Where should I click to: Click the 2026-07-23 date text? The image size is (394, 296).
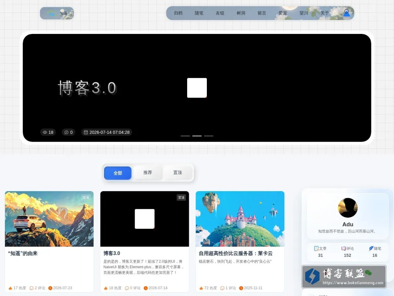pos(63,288)
